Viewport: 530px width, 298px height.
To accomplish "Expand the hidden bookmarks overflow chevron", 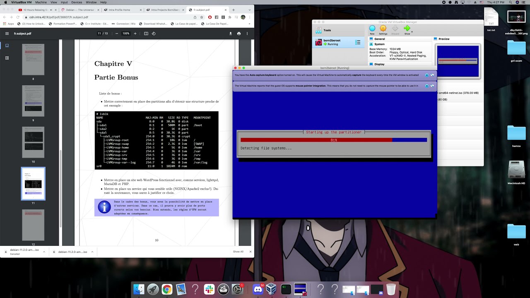I will click(x=250, y=24).
